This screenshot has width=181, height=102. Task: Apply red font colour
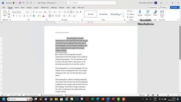44,16
